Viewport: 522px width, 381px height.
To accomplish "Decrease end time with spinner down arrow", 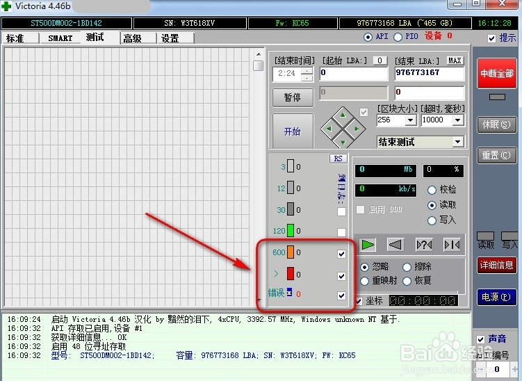I will 307,78.
